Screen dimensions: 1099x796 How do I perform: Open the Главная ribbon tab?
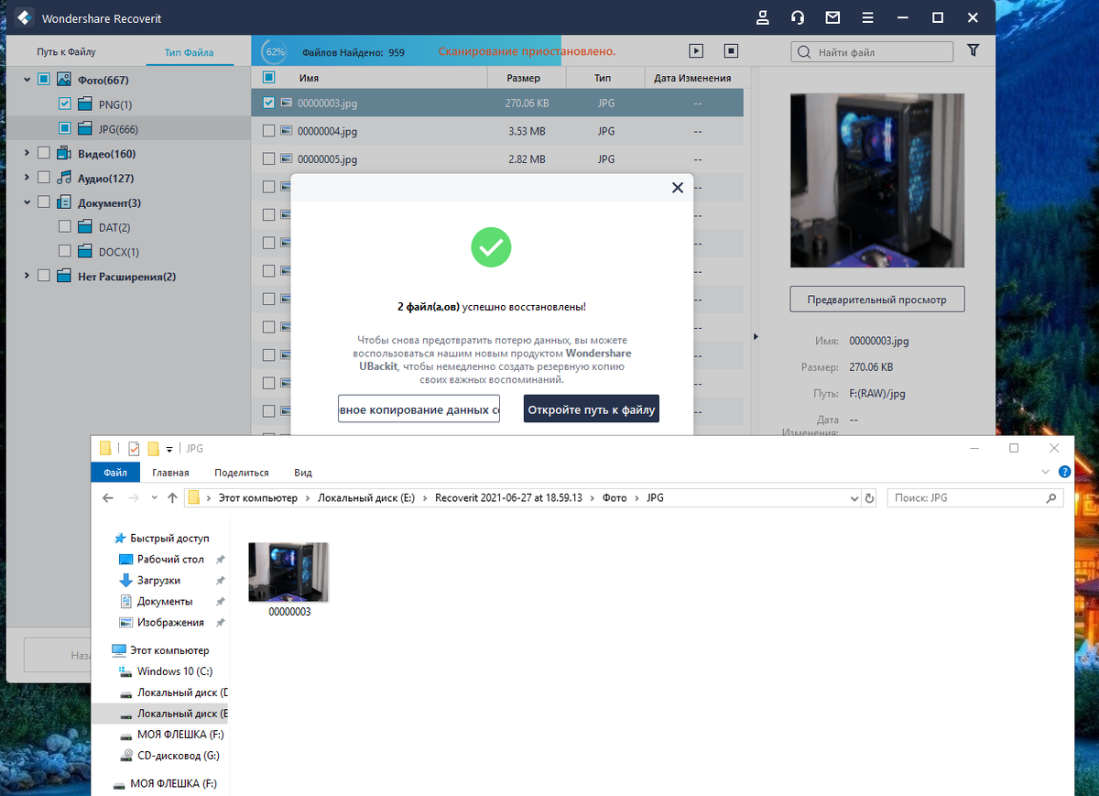coord(170,473)
